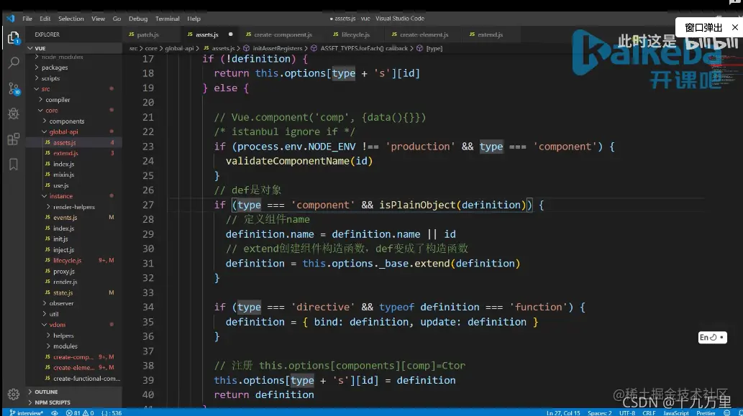Switch to assets.js tab
This screenshot has width=743, height=416.
click(206, 34)
